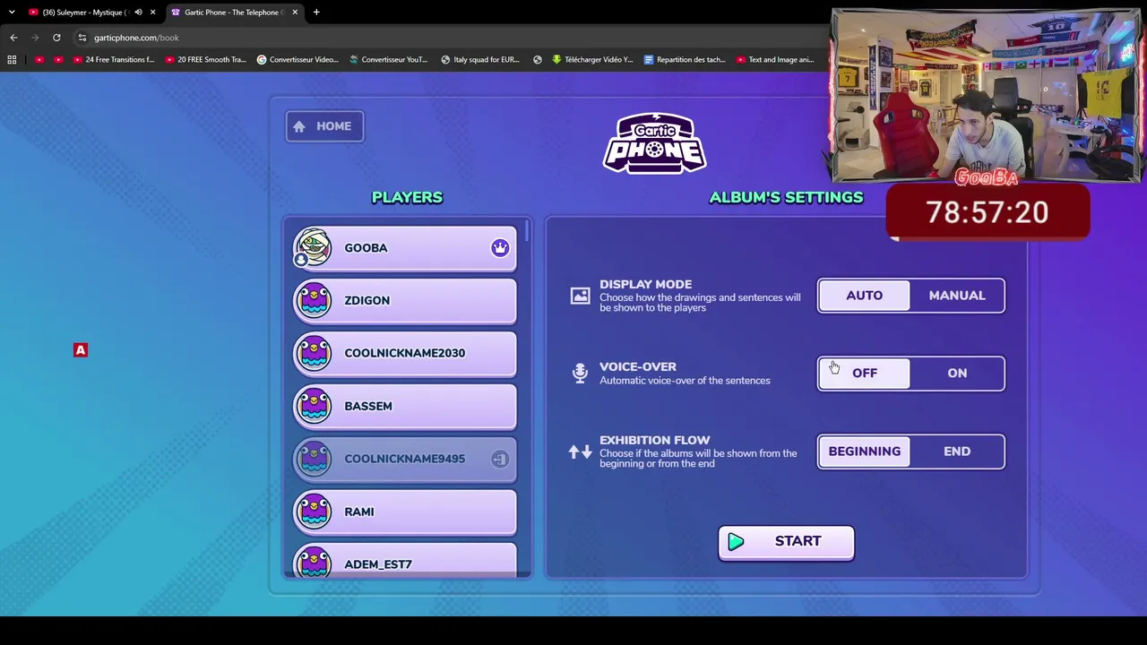
Task: Close the Gartic Phone tab
Action: coord(294,13)
